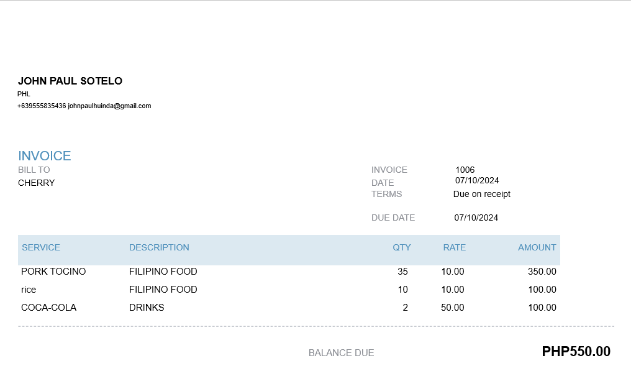The height and width of the screenshot is (371, 631).
Task: Click the DRINKS description cell
Action: pos(147,308)
